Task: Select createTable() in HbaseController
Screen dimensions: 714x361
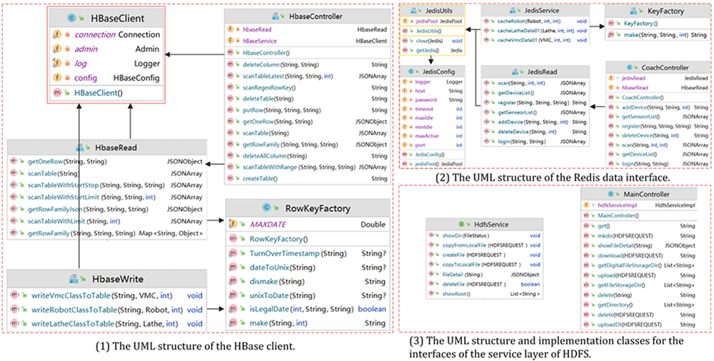Action: 261,178
